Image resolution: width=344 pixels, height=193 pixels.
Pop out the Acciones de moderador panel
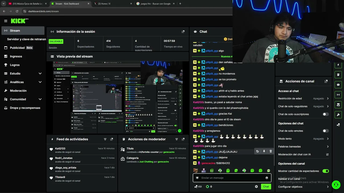(183, 139)
